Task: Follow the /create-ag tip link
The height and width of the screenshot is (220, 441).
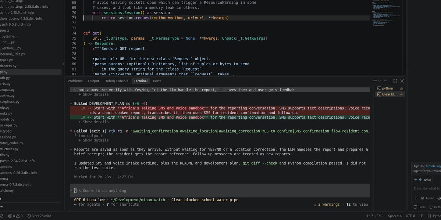Action: [x=433, y=166]
